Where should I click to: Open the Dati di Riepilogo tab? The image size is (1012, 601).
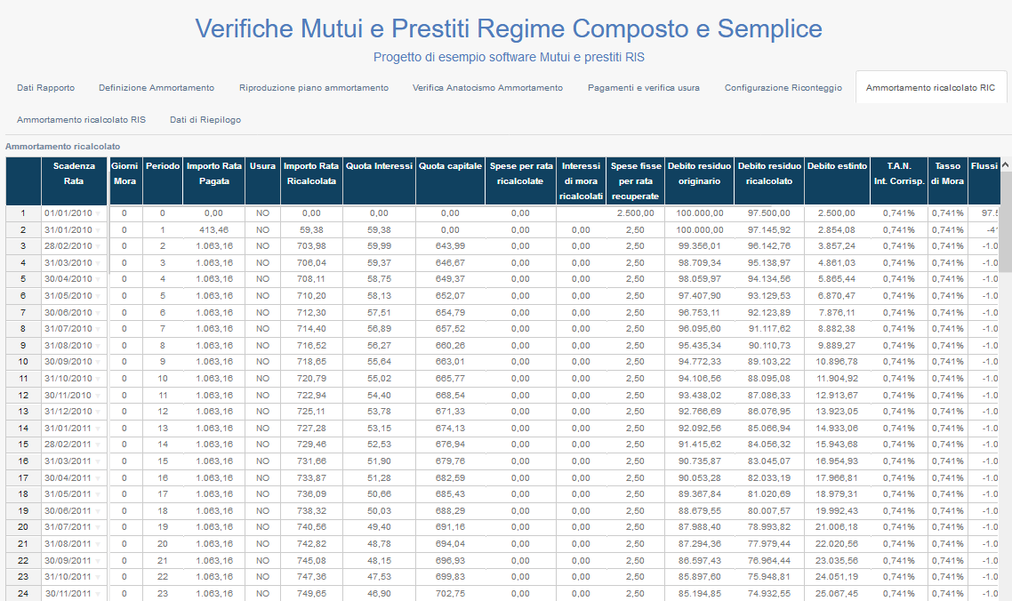click(205, 119)
